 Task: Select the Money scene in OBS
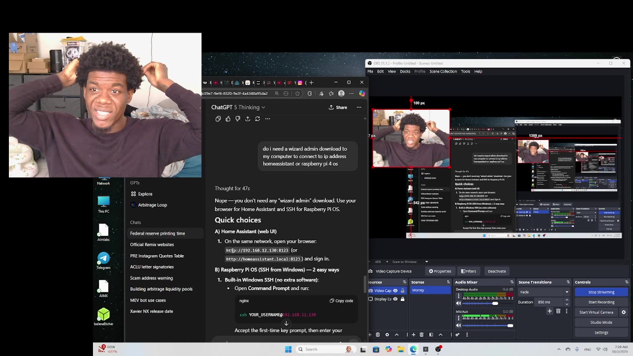click(430, 290)
